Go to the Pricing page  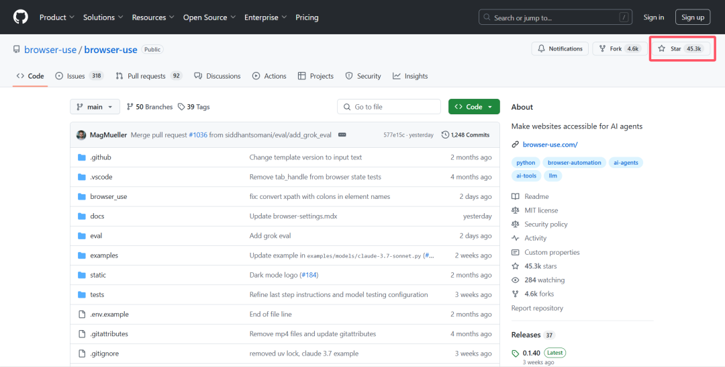307,17
